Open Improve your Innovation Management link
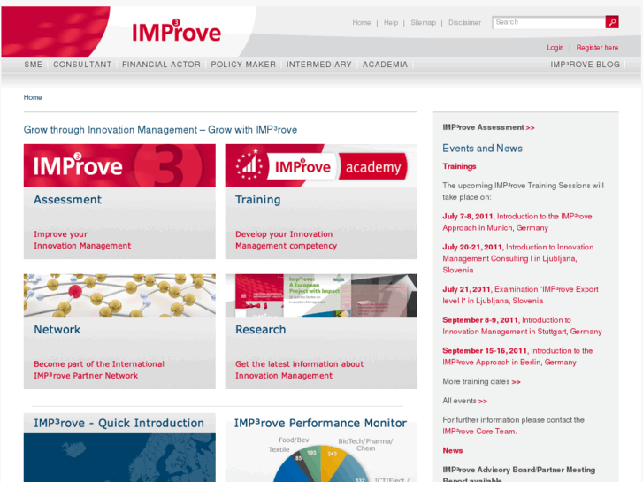Image resolution: width=643 pixels, height=482 pixels. click(x=82, y=240)
